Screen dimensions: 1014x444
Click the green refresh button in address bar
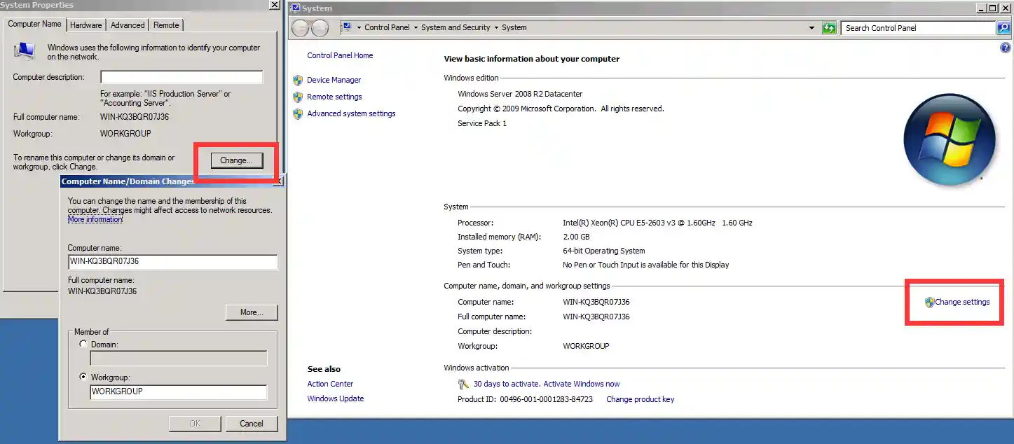point(829,28)
